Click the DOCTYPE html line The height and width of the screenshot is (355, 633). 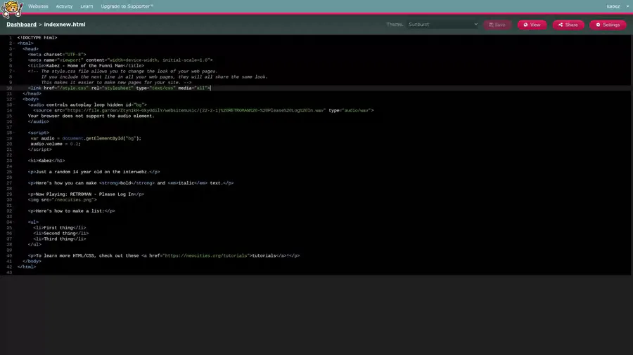37,38
